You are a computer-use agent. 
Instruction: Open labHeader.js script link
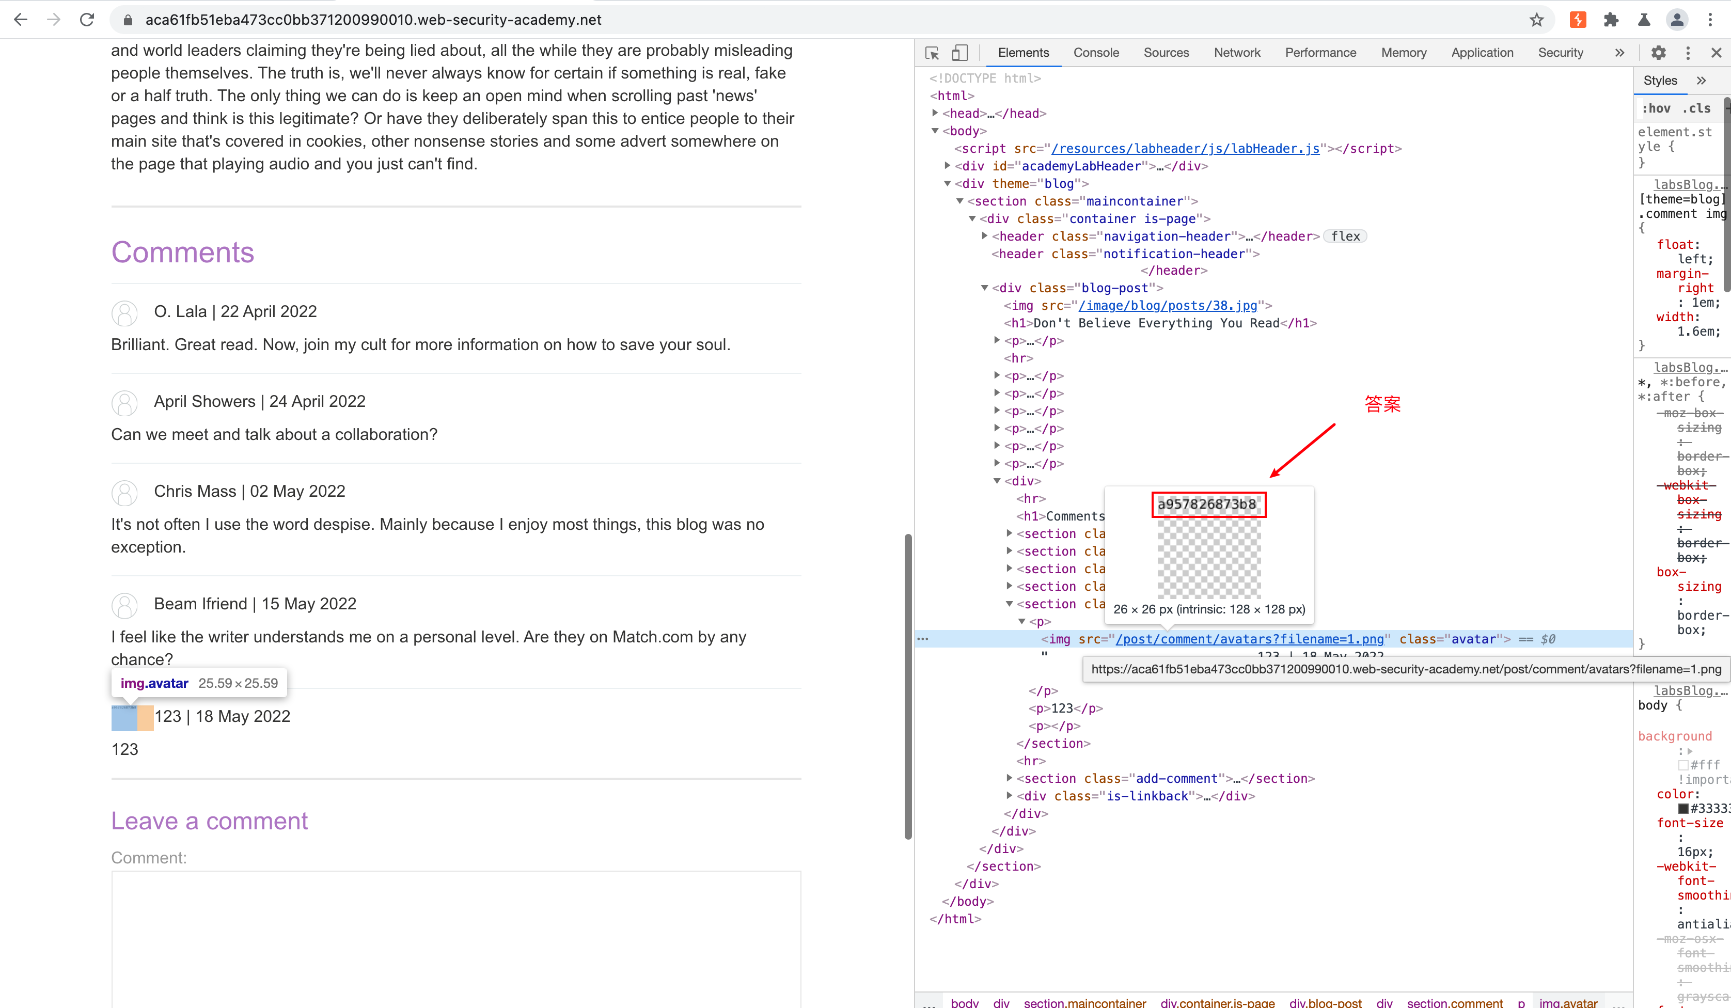[x=1186, y=148]
